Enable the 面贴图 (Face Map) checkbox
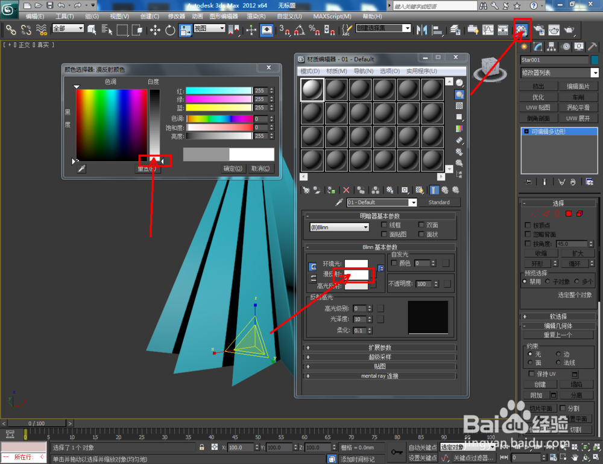603x464 pixels. coord(384,234)
